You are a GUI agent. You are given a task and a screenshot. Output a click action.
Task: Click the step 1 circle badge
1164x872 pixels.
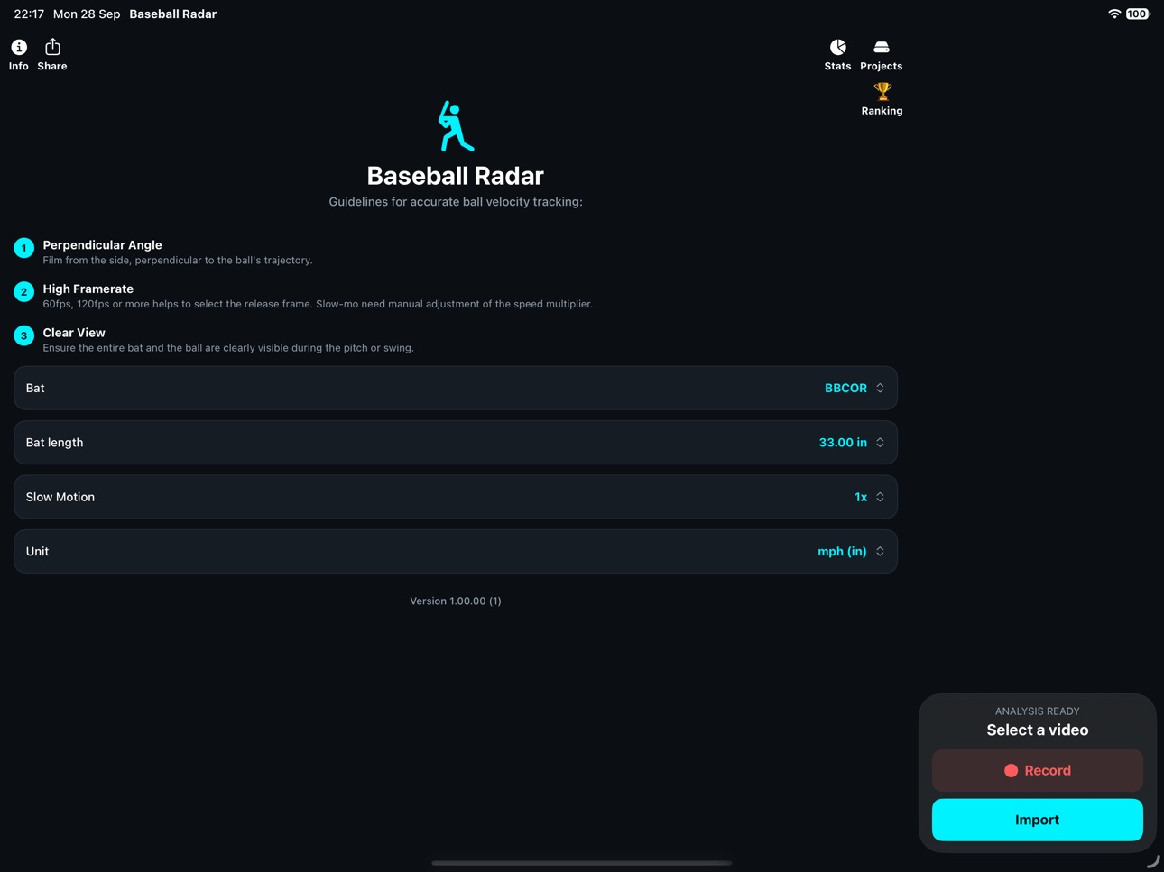24,248
